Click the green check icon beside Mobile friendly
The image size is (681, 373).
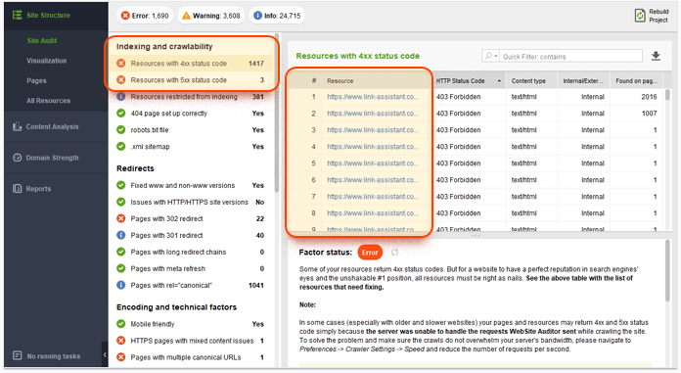pos(121,324)
